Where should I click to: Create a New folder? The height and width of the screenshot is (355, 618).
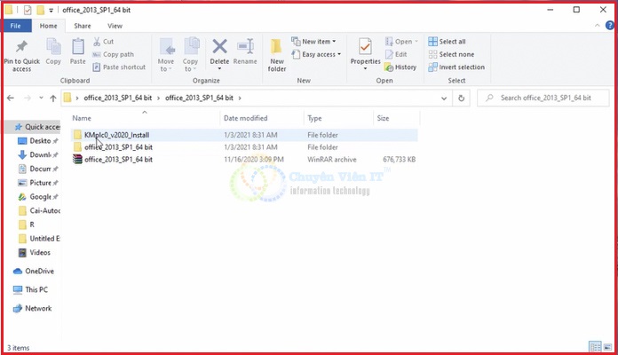pos(277,55)
